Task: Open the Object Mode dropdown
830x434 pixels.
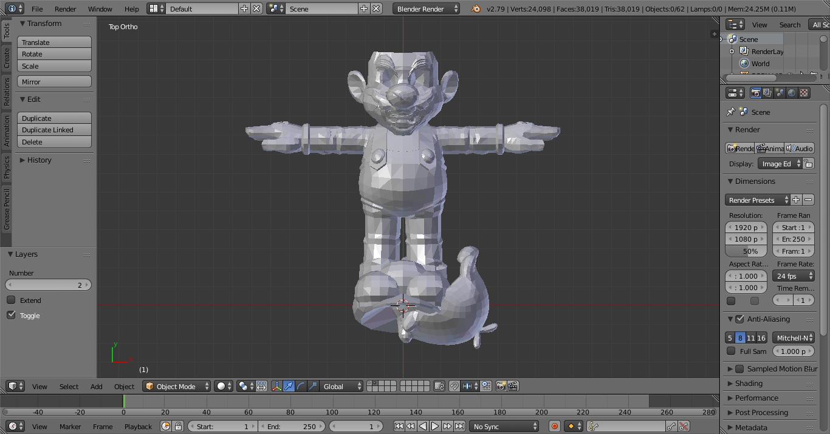Action: 177,386
